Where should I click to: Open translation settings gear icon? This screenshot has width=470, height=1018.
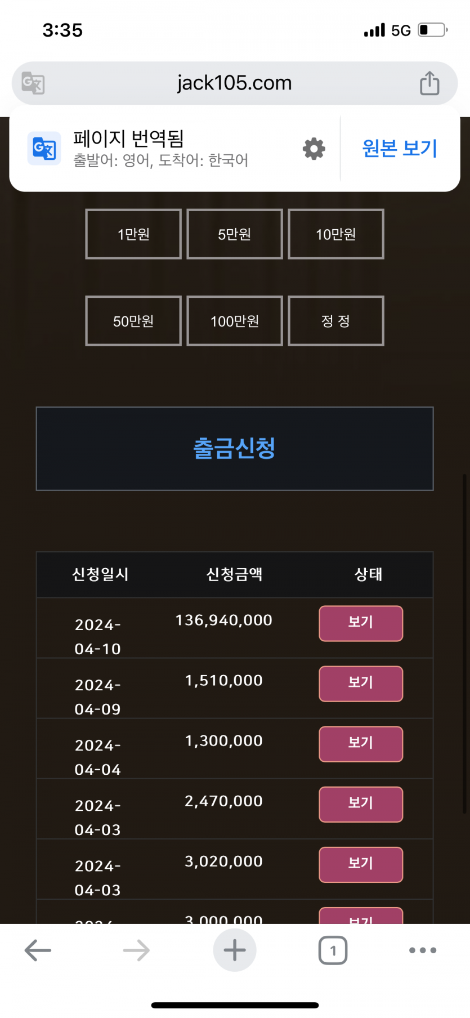314,149
